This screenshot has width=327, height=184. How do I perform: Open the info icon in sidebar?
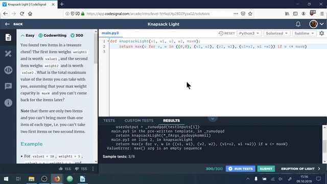(8, 103)
